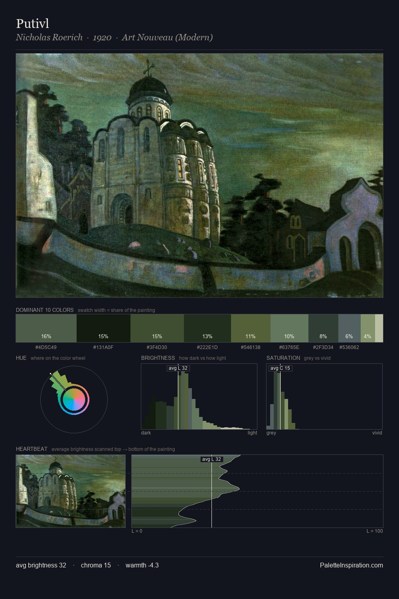The image size is (399, 599).
Task: Choose the 8% swatch #2F3D34
Action: (x=323, y=328)
